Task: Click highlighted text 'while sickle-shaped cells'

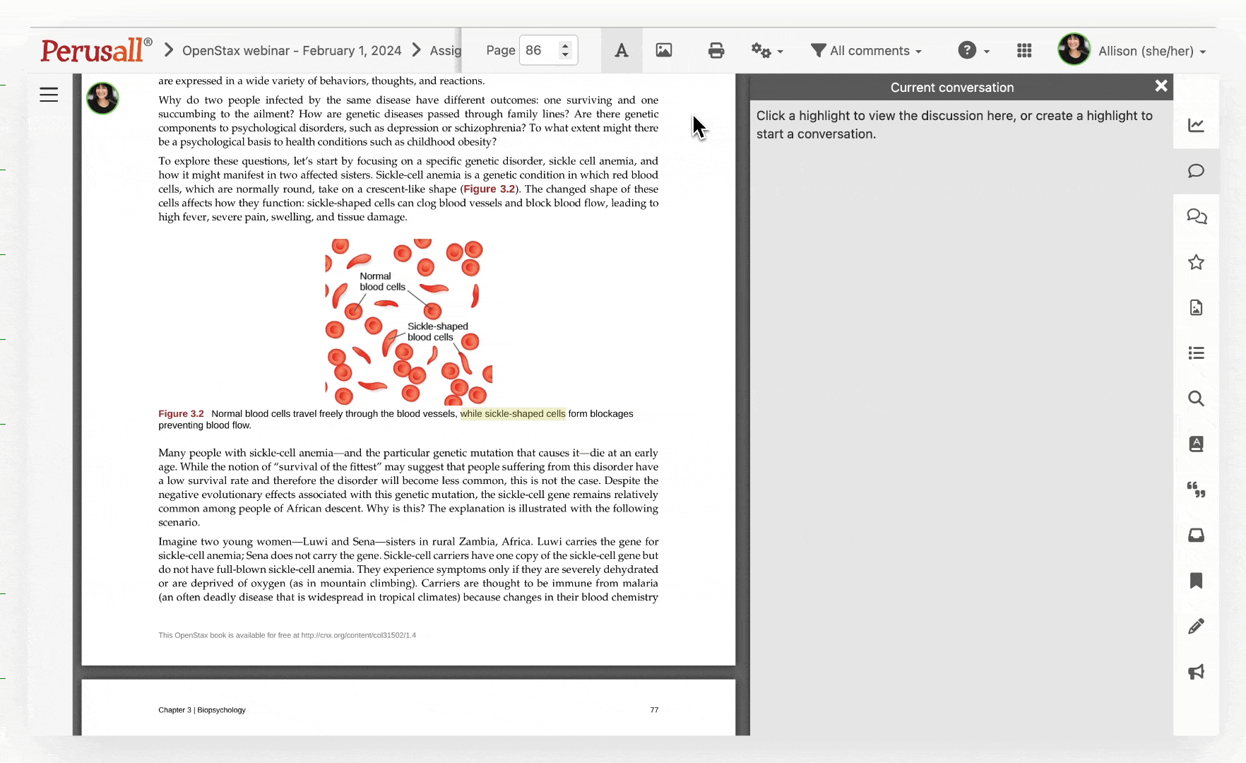Action: click(x=513, y=414)
